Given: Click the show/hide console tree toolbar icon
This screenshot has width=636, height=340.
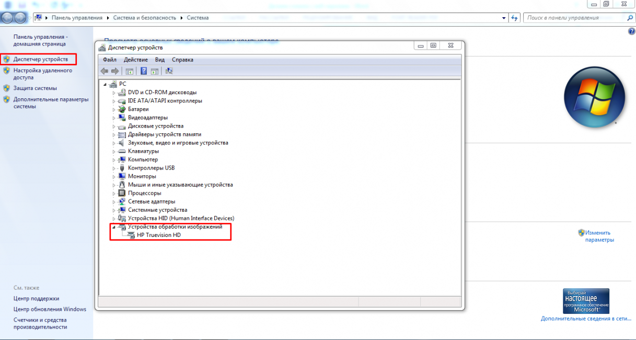Looking at the screenshot, I should click(129, 71).
